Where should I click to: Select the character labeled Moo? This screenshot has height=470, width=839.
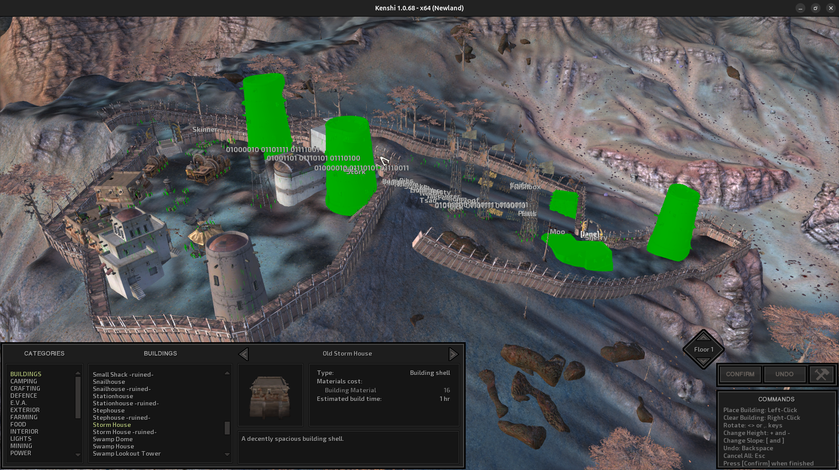(x=558, y=232)
